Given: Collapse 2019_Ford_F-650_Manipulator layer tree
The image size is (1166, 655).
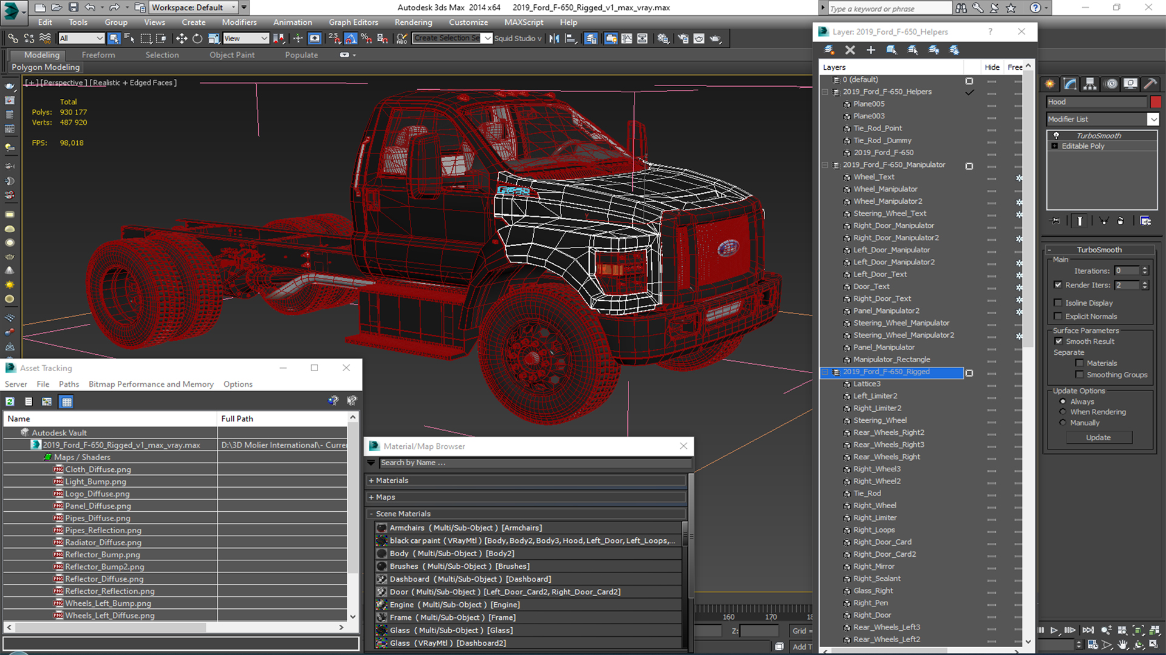Looking at the screenshot, I should [x=825, y=165].
